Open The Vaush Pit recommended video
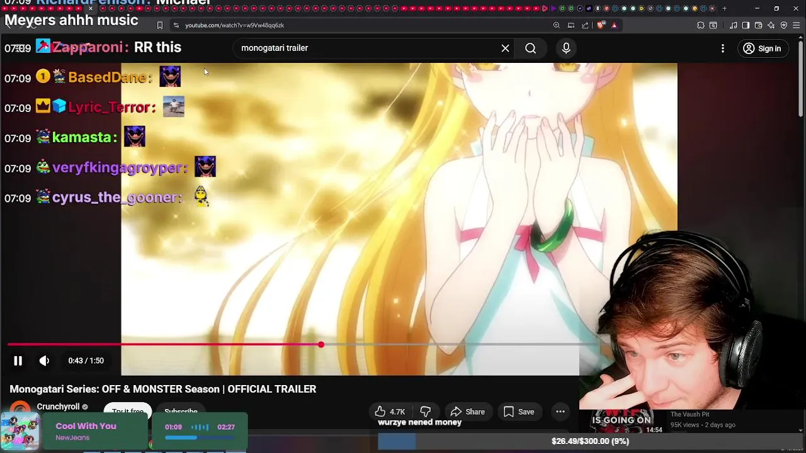 tap(690, 415)
